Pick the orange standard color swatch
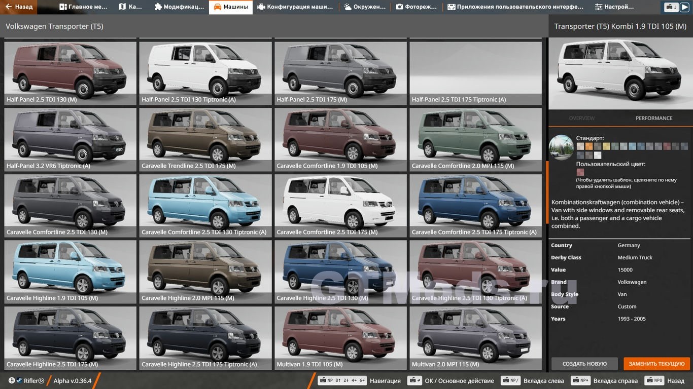The height and width of the screenshot is (389, 693). tap(589, 146)
